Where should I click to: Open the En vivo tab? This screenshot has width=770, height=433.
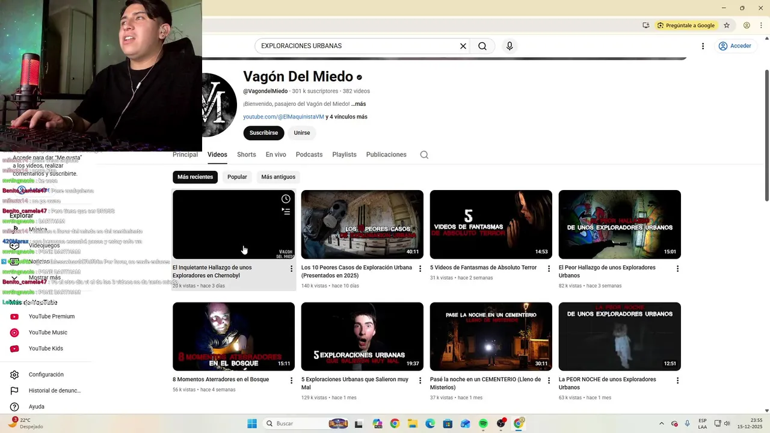coord(276,155)
